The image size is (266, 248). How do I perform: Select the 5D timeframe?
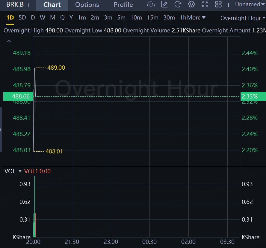pos(22,18)
